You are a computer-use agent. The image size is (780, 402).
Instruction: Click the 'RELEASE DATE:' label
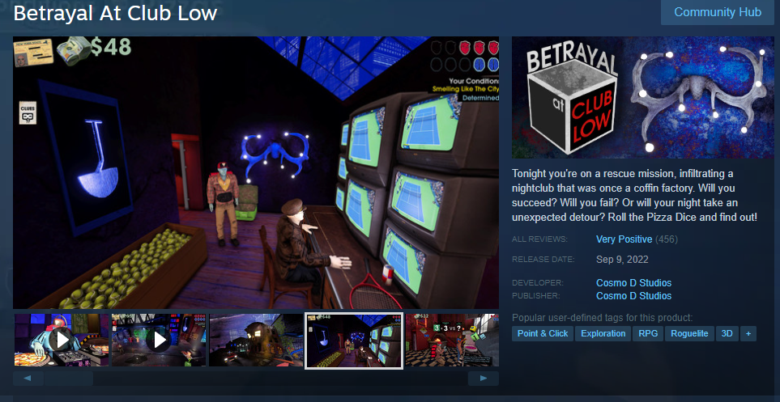pos(543,260)
